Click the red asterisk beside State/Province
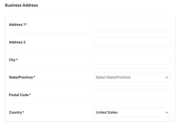This screenshot has width=179, height=125. pos(34,77)
